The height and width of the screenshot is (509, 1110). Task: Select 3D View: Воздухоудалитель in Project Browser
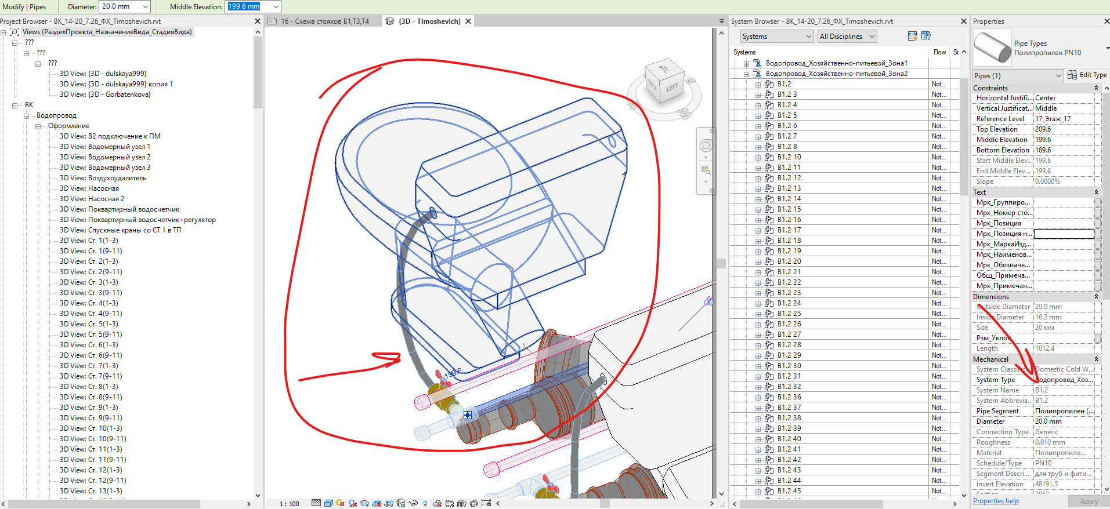(x=103, y=178)
